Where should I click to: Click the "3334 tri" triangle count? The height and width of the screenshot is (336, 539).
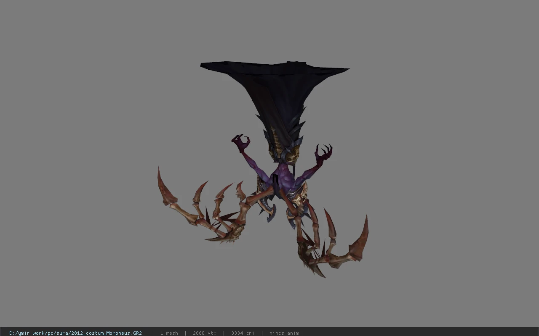[x=243, y=333]
